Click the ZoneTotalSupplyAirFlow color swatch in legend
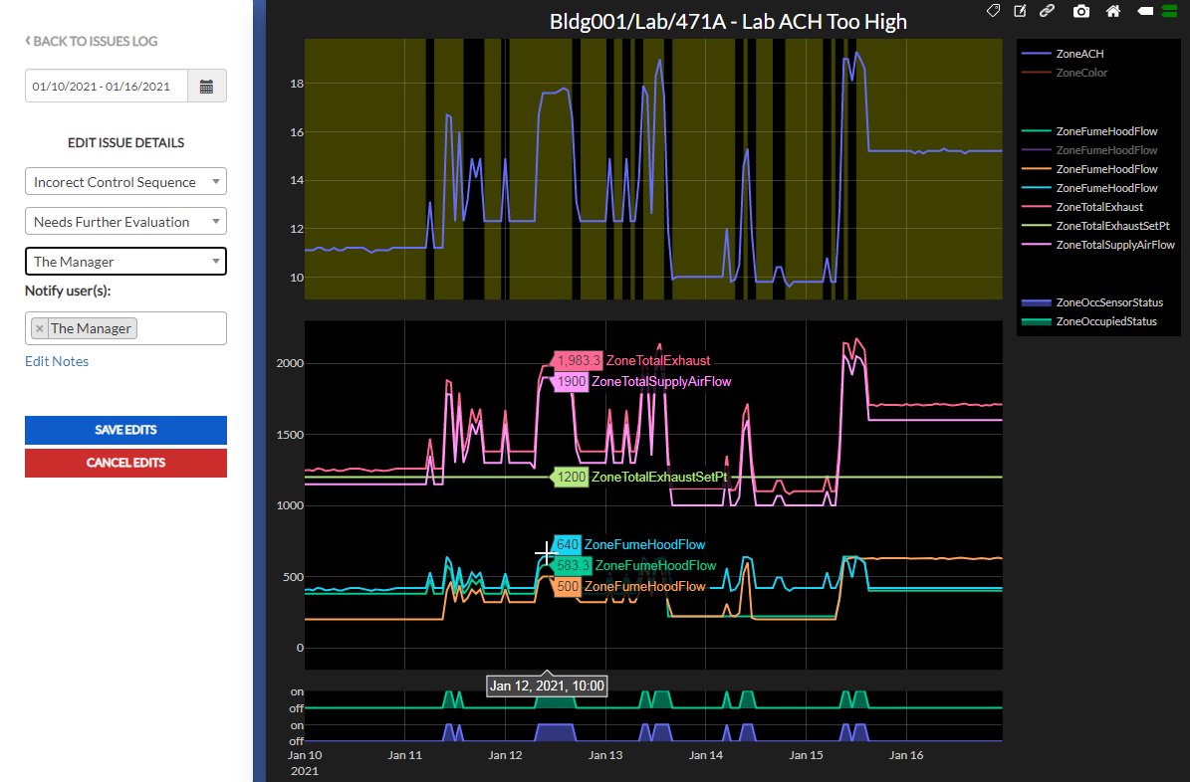This screenshot has width=1190, height=782. point(1036,245)
